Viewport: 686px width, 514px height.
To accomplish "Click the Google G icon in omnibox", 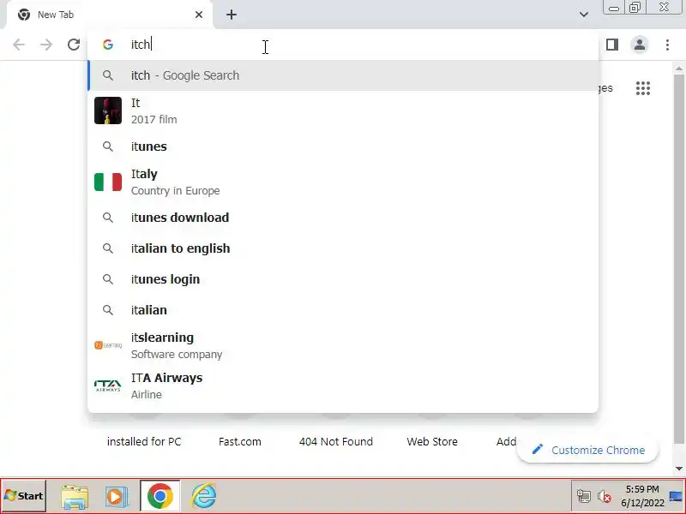I will (108, 45).
